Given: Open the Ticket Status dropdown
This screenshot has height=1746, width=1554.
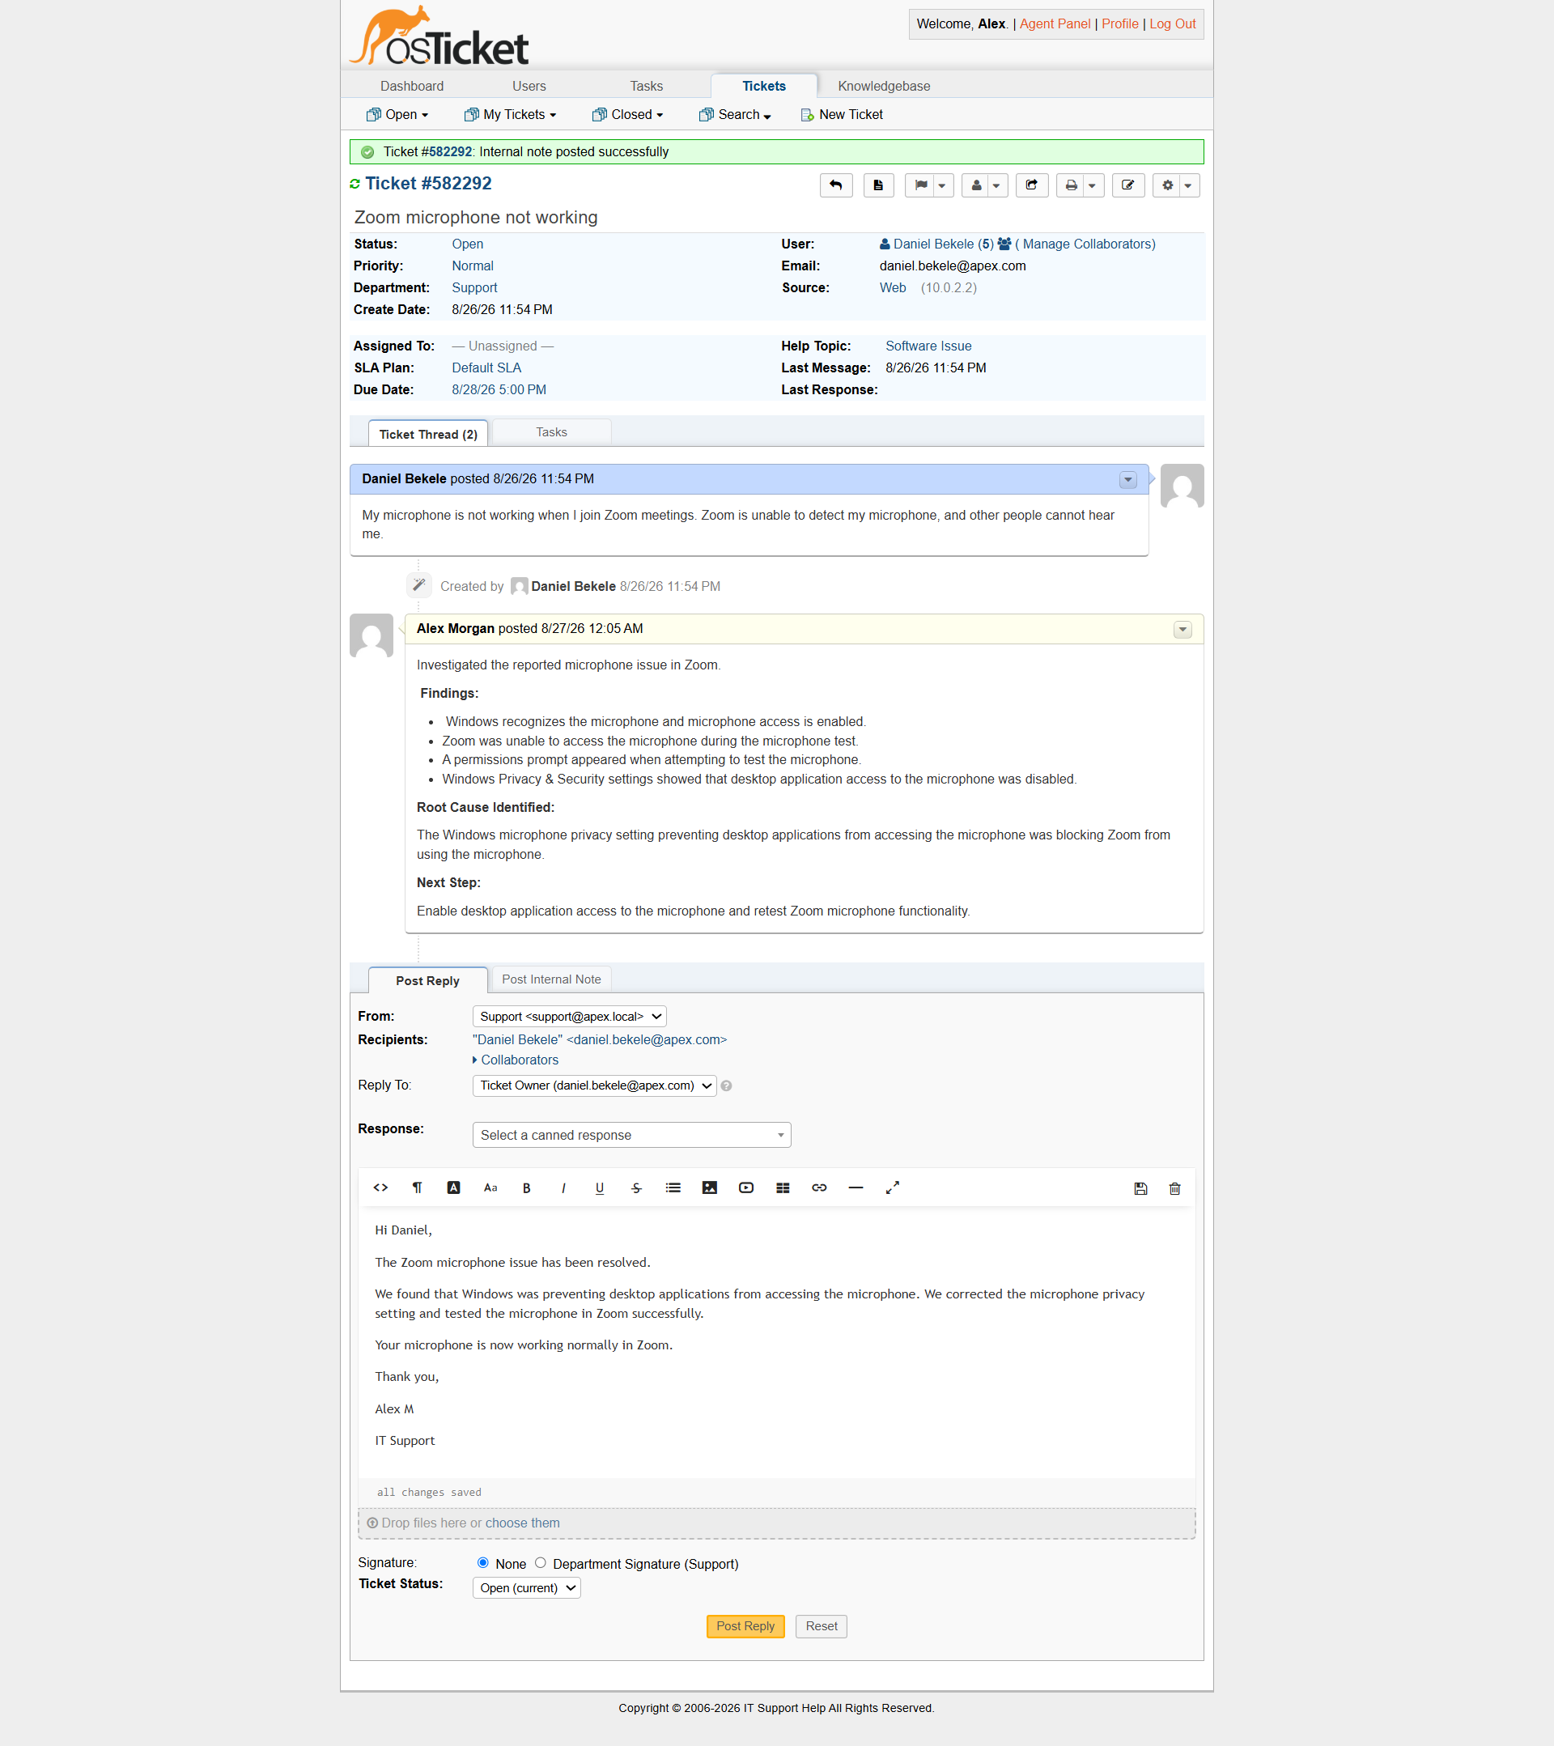Looking at the screenshot, I should [x=526, y=1587].
